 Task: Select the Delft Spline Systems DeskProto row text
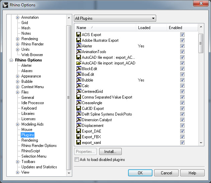[107, 114]
